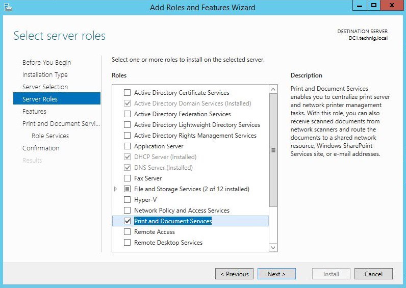Expand File and Storage Services role
This screenshot has width=406, height=288.
point(116,189)
